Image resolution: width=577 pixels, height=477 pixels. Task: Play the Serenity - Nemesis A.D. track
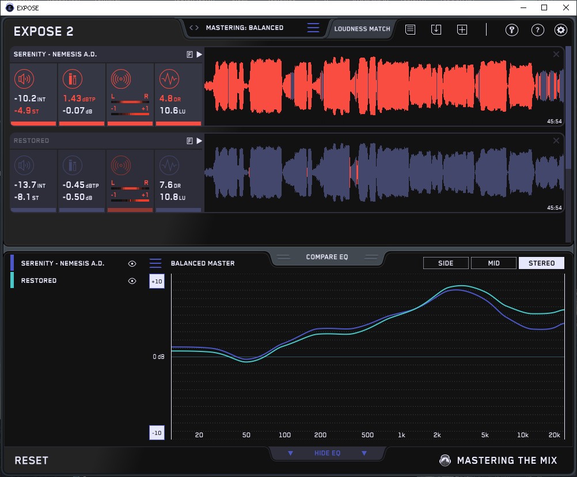199,54
